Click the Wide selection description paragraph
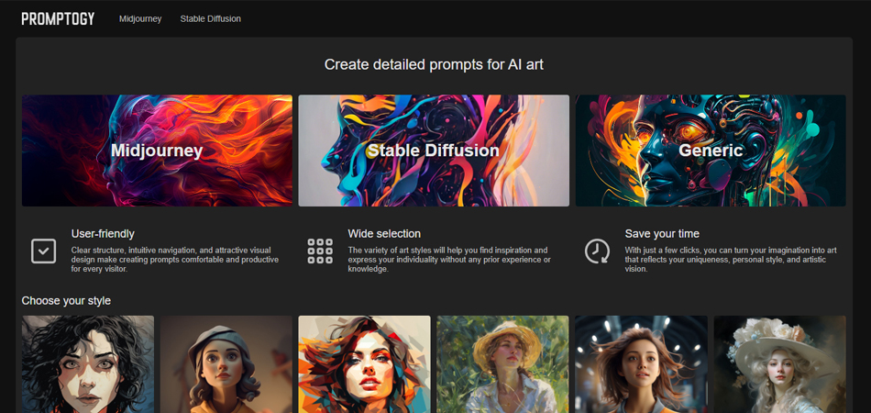Screen dimensions: 871x413 450,260
